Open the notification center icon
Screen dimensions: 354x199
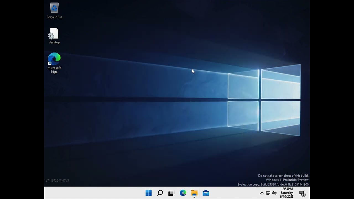click(x=302, y=193)
